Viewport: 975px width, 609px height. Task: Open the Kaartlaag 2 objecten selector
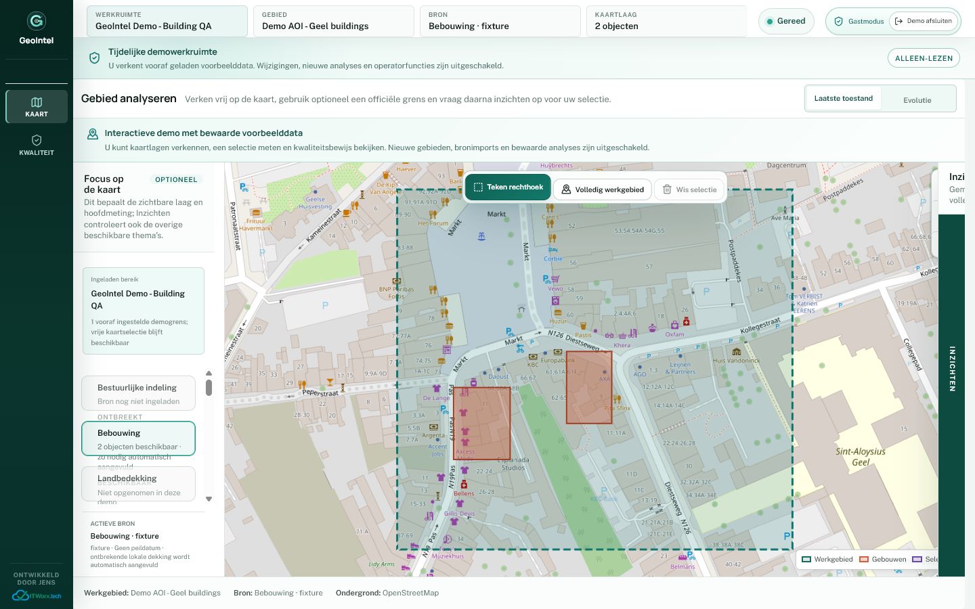(666, 21)
